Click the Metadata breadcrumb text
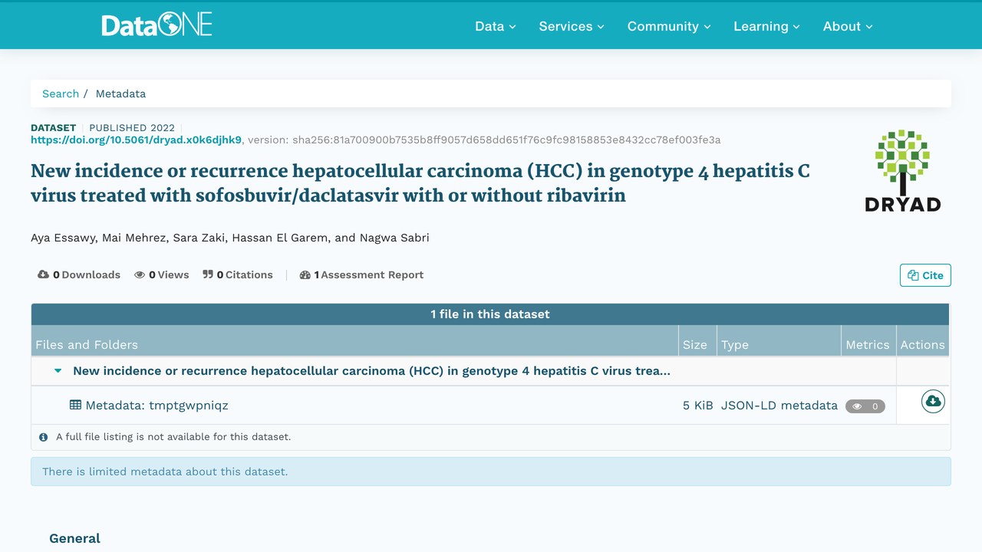982x552 pixels. pos(120,94)
